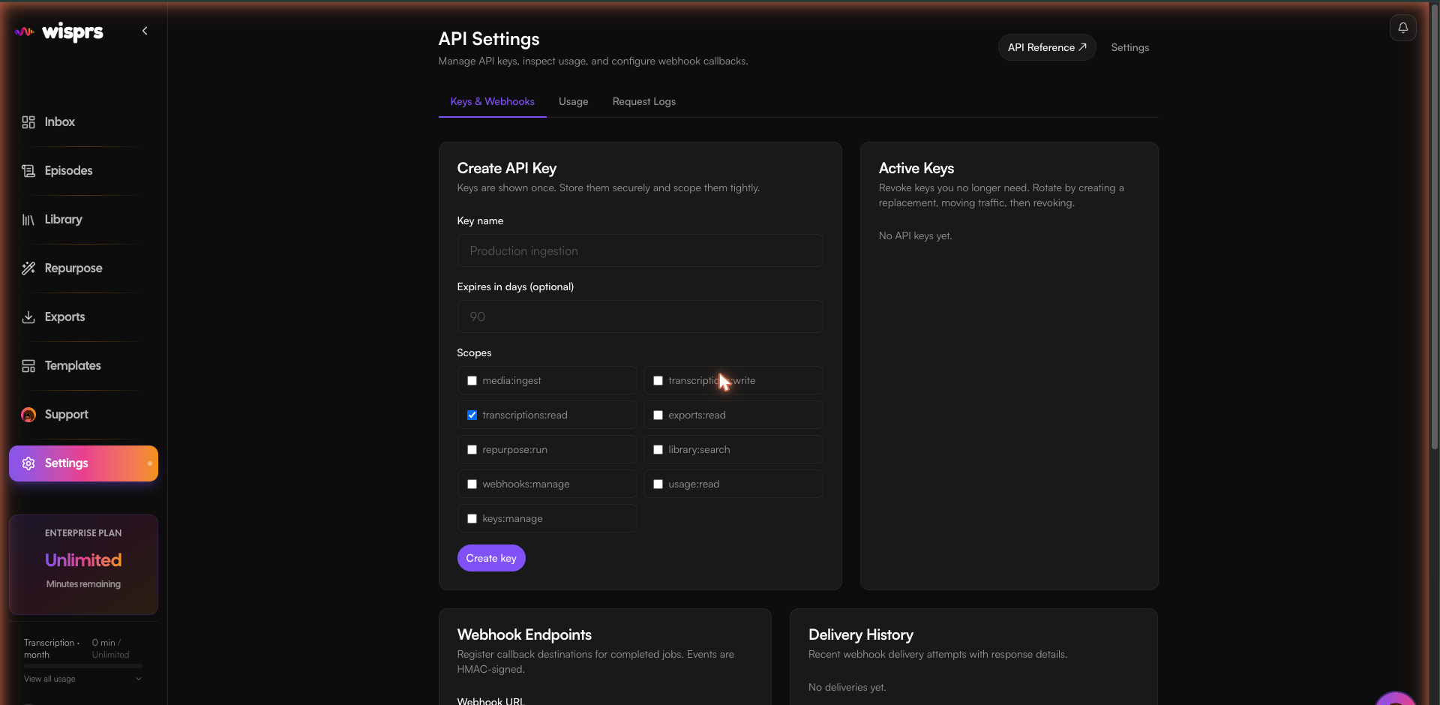1440x705 pixels.
Task: Open Support from the sidebar
Action: pyautogui.click(x=67, y=414)
